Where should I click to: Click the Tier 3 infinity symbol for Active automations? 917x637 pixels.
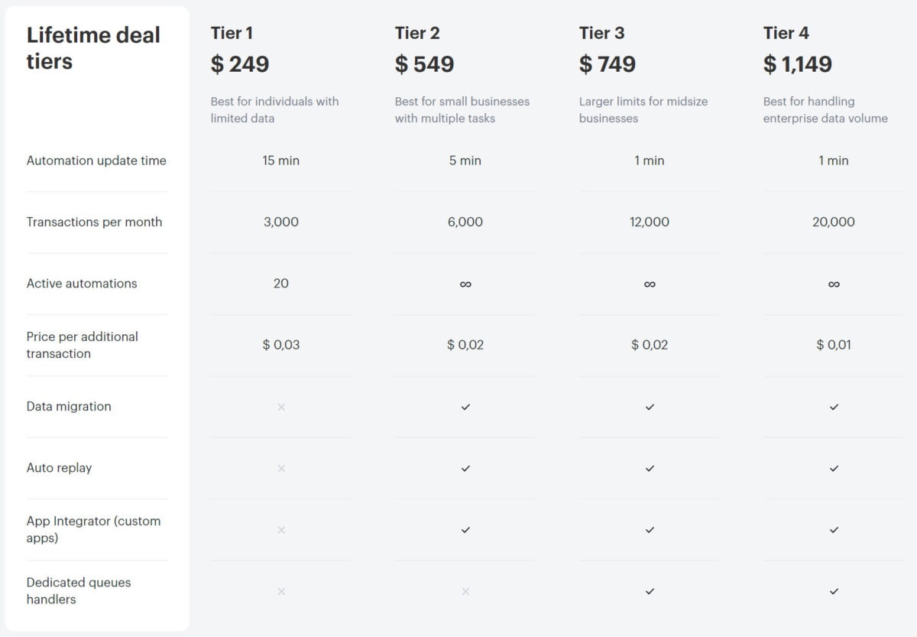pyautogui.click(x=650, y=284)
